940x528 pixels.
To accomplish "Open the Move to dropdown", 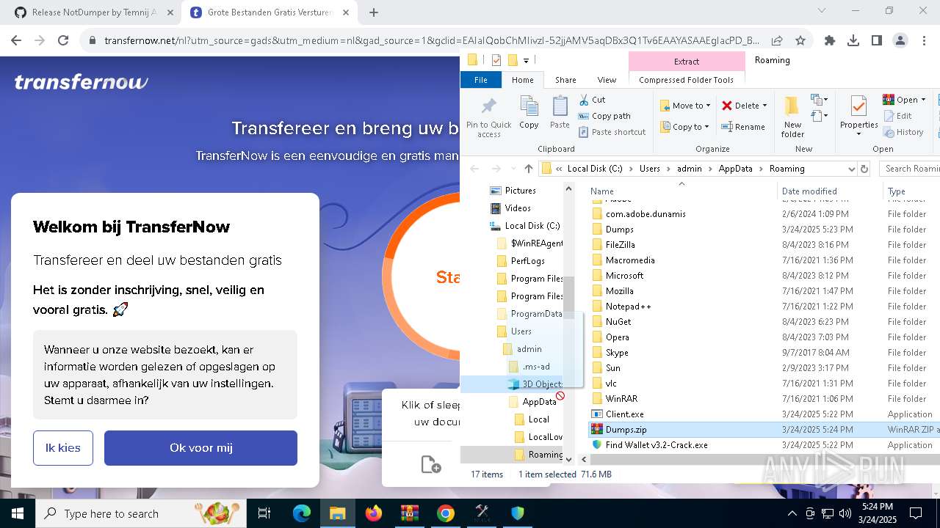I will (684, 106).
